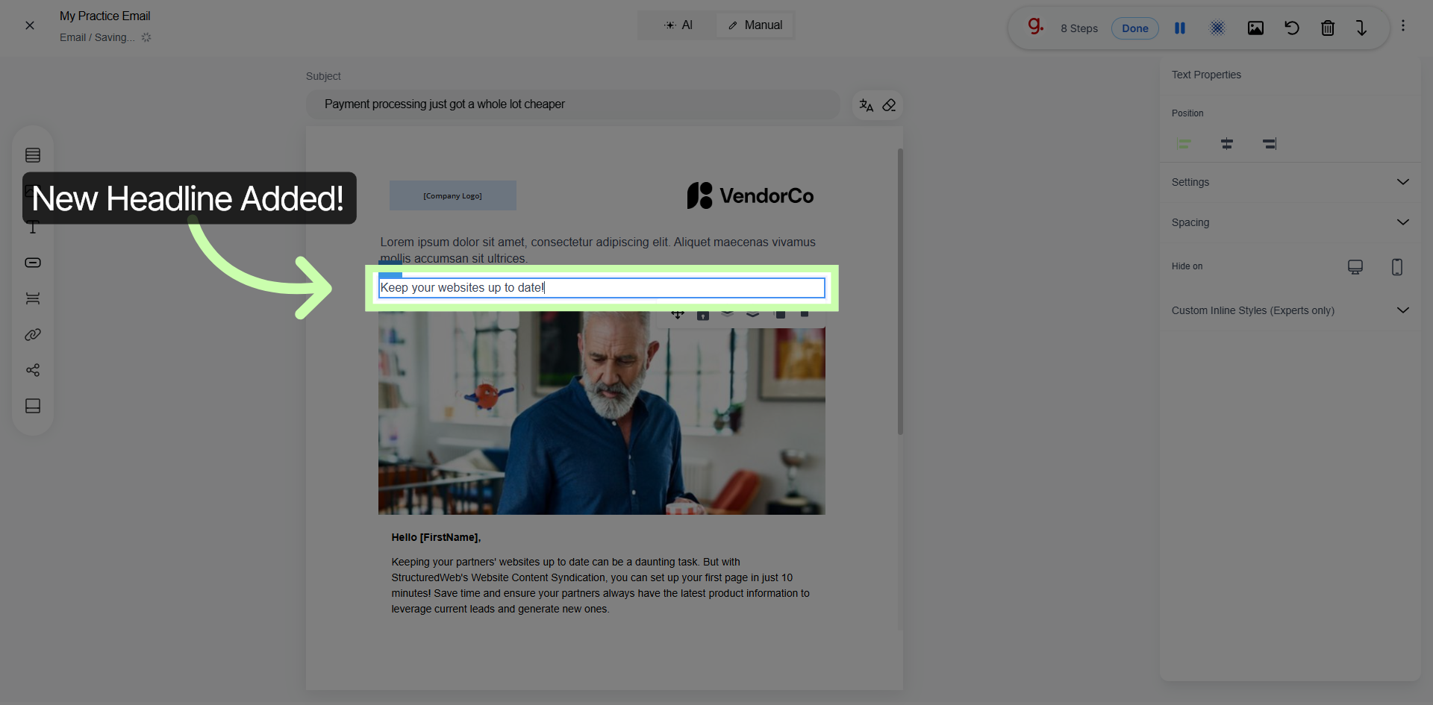This screenshot has height=705, width=1433.
Task: Close the email editor with the X icon
Action: tap(30, 25)
